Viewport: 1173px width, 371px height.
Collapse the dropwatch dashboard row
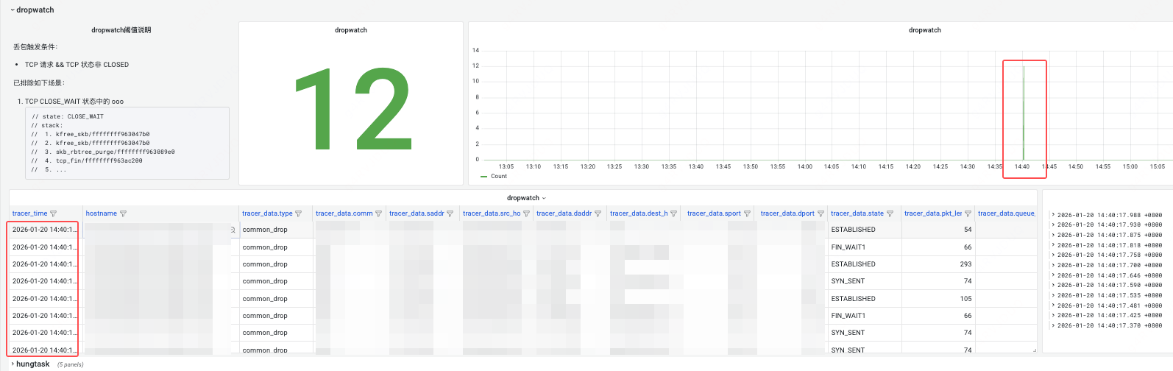(33, 10)
